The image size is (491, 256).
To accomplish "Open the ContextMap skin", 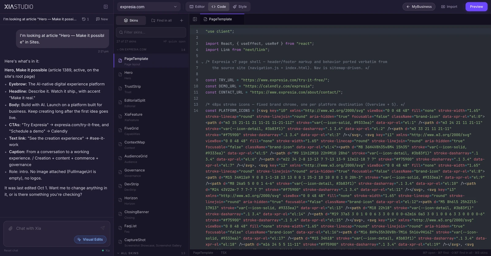I will 151,145.
